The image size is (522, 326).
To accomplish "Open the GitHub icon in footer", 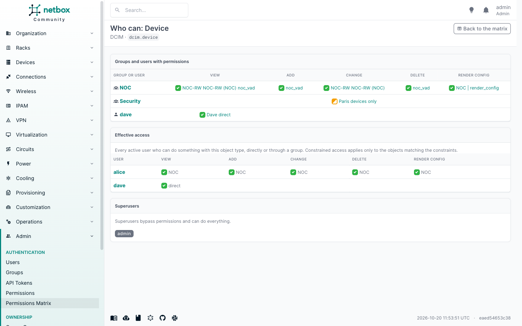I will pos(162,318).
